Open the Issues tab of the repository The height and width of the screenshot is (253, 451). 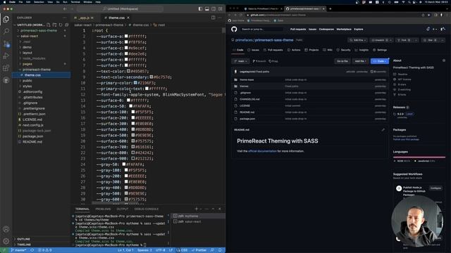253,50
